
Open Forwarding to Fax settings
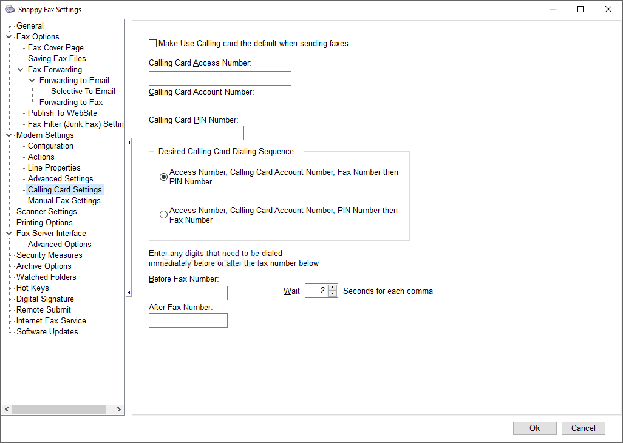click(x=71, y=102)
